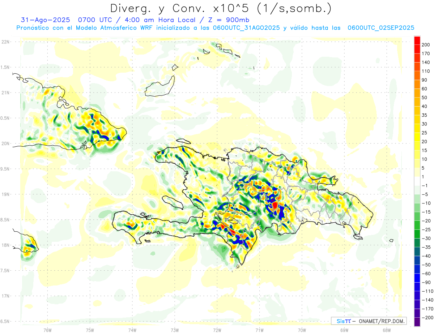This screenshot has width=434, height=335.
Task: Click the longitude axis label "69W"
Action: pyautogui.click(x=344, y=330)
